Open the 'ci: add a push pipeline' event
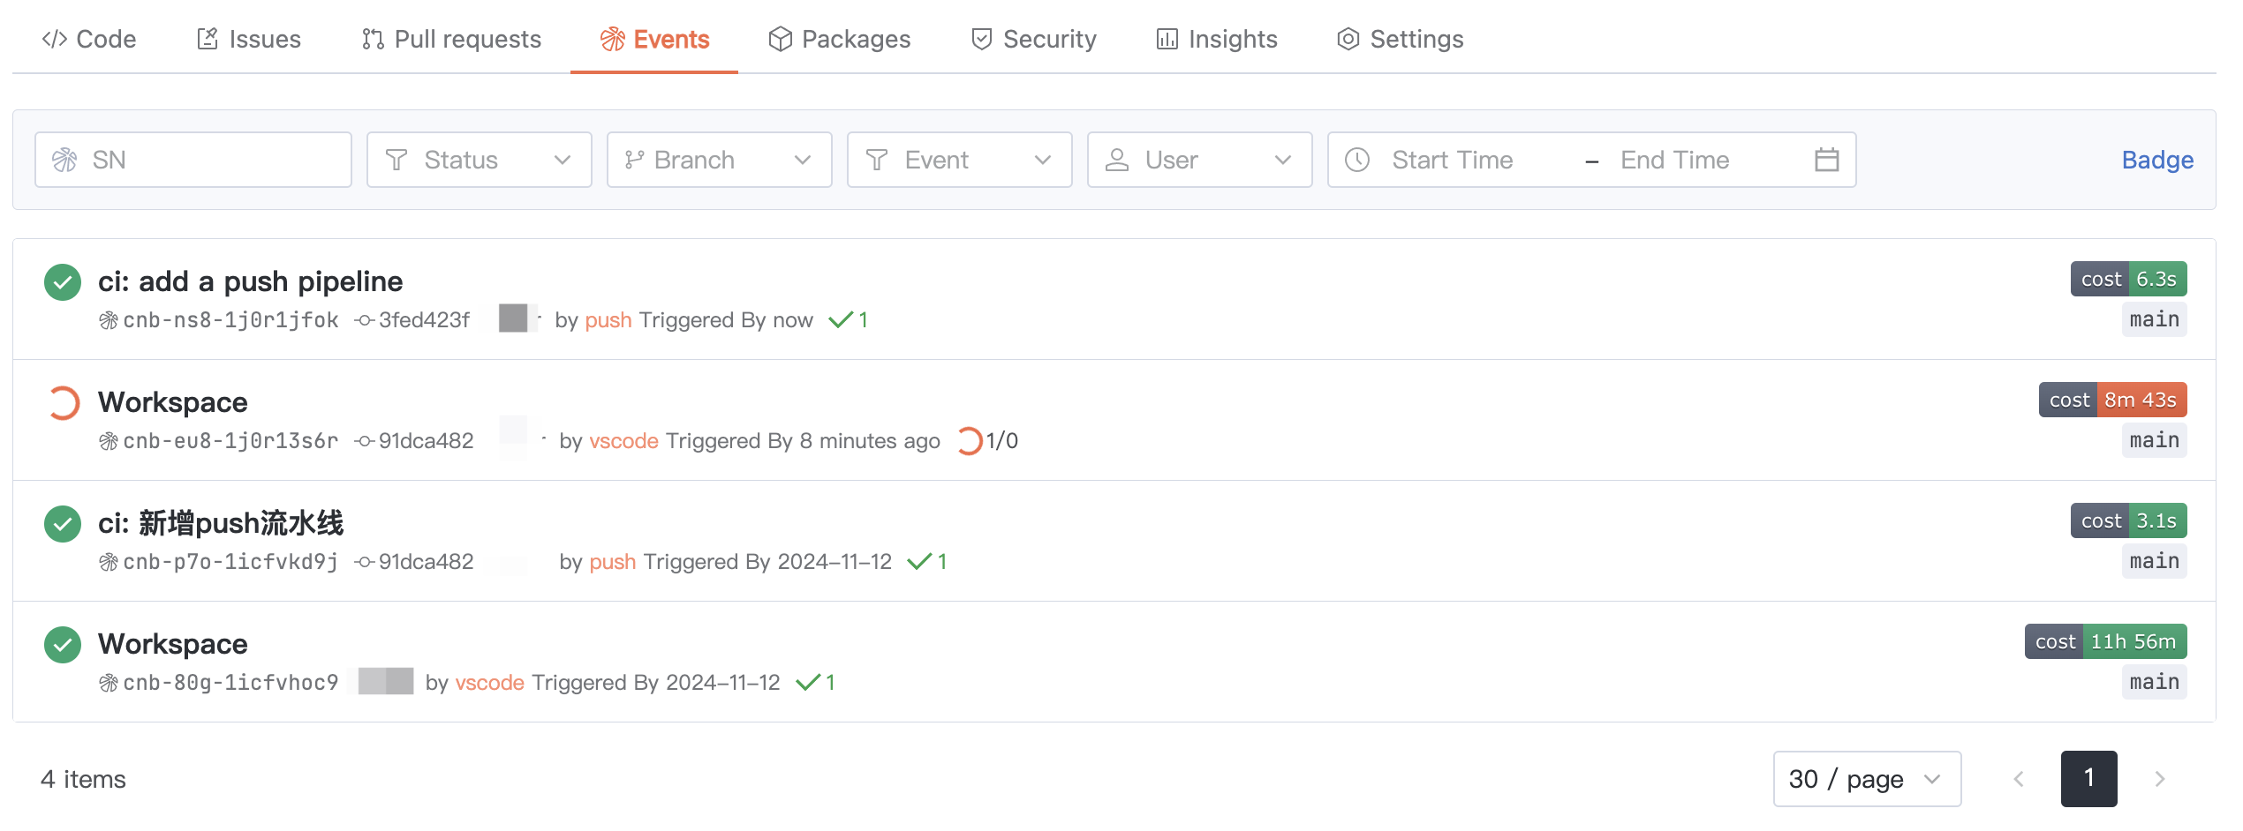2243x831 pixels. (x=250, y=281)
